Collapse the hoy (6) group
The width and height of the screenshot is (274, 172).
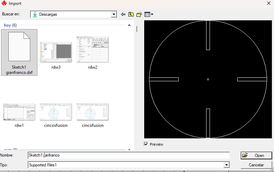(129, 25)
